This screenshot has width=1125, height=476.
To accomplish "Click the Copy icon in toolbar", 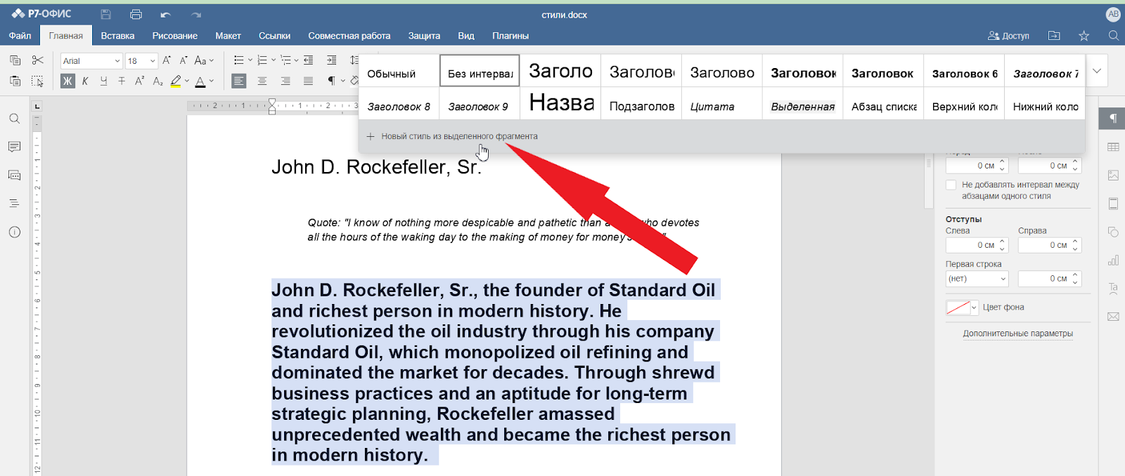I will point(15,60).
